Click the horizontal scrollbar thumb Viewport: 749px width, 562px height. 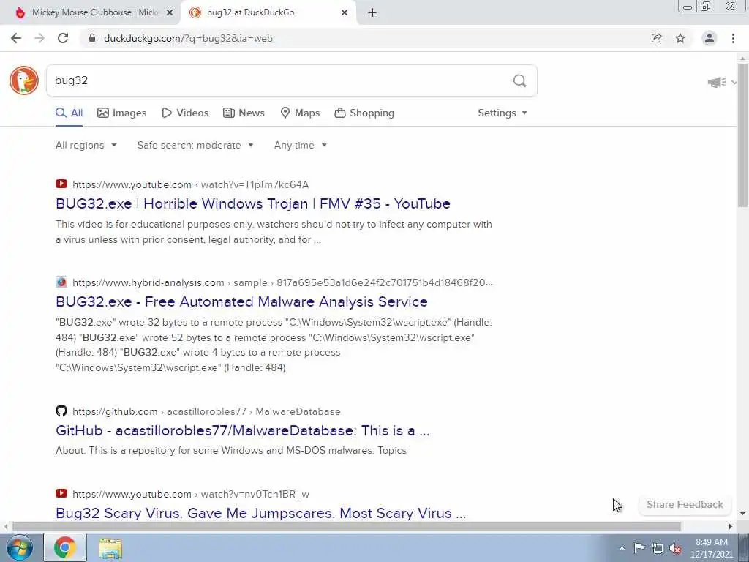(346, 526)
